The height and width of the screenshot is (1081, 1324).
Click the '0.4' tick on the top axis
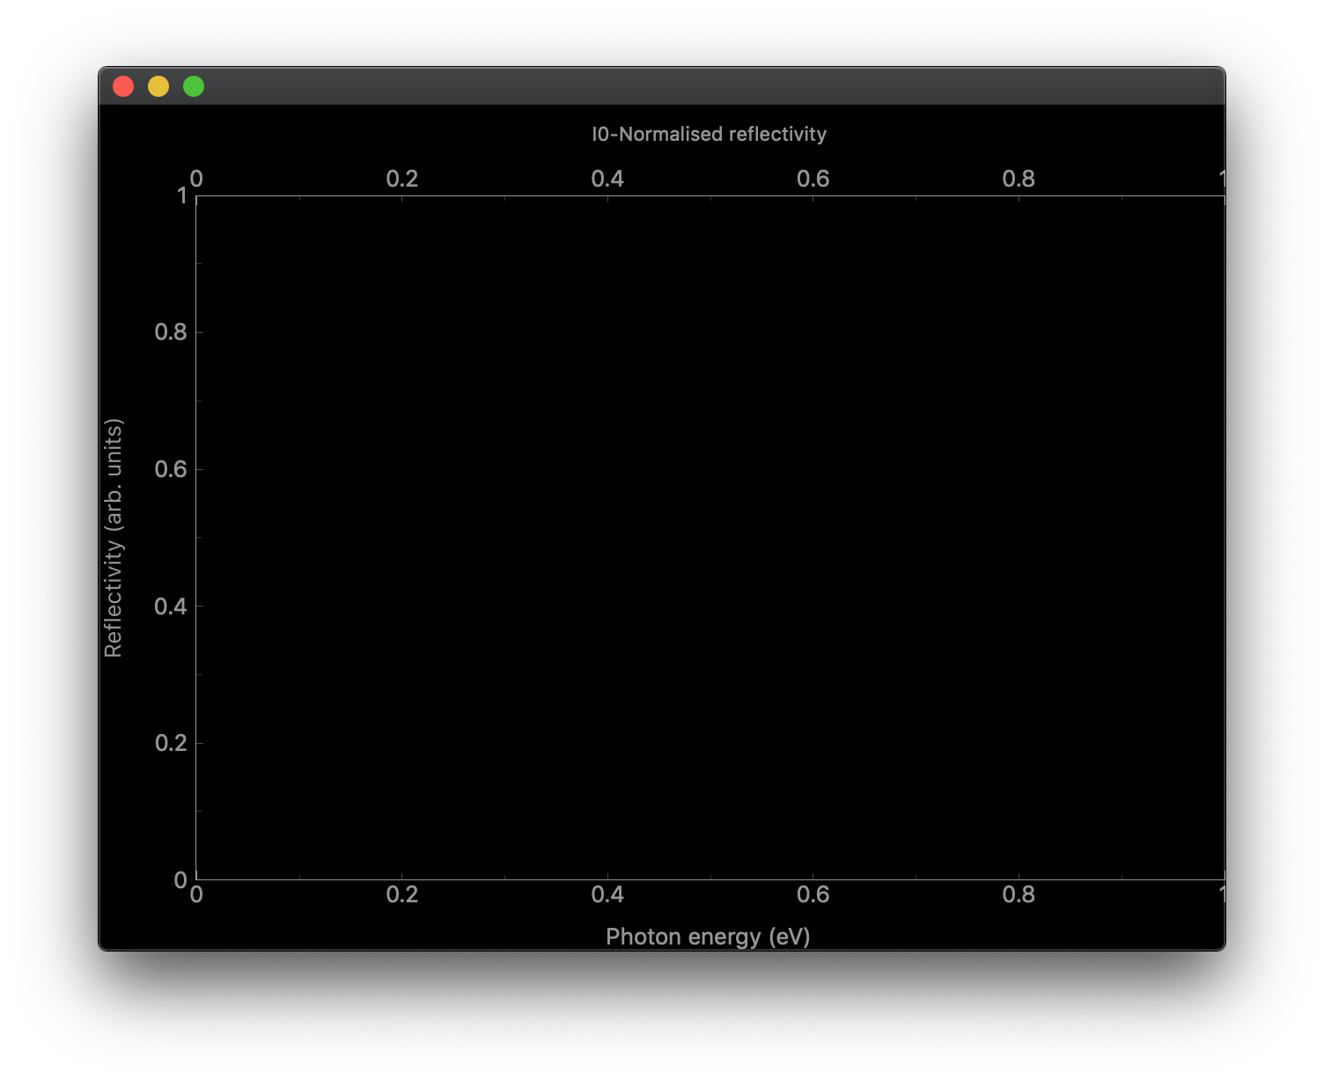608,179
